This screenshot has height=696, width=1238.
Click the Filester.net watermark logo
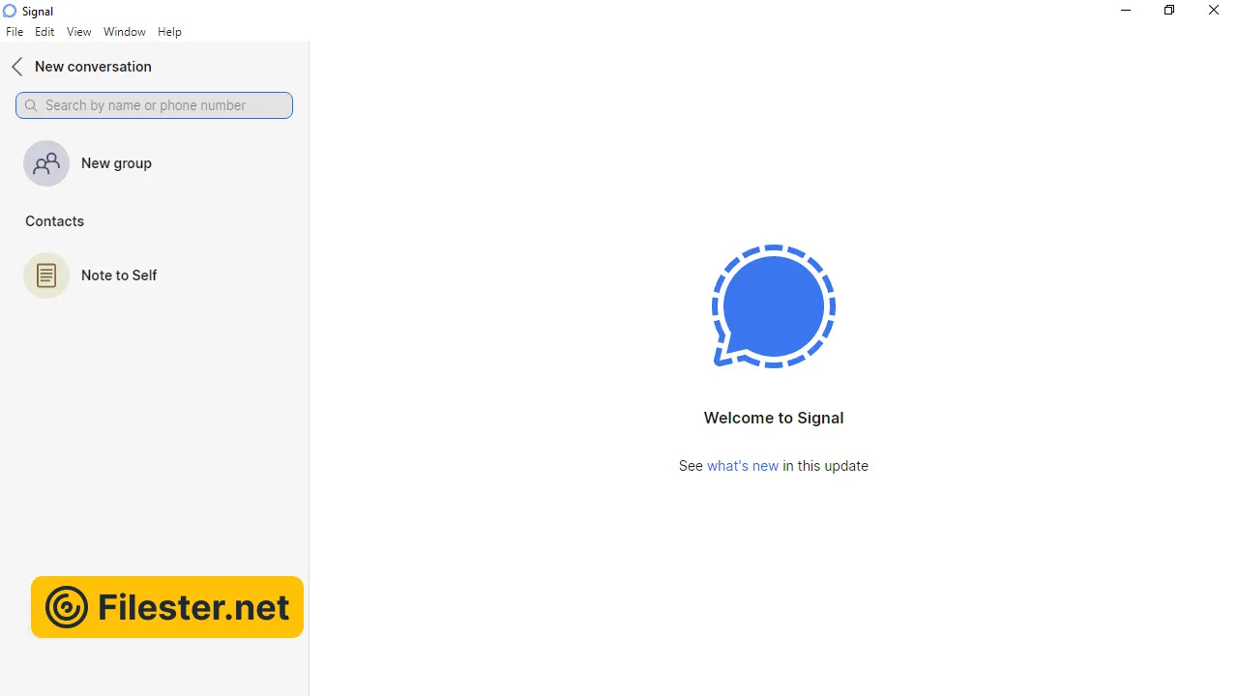coord(166,607)
